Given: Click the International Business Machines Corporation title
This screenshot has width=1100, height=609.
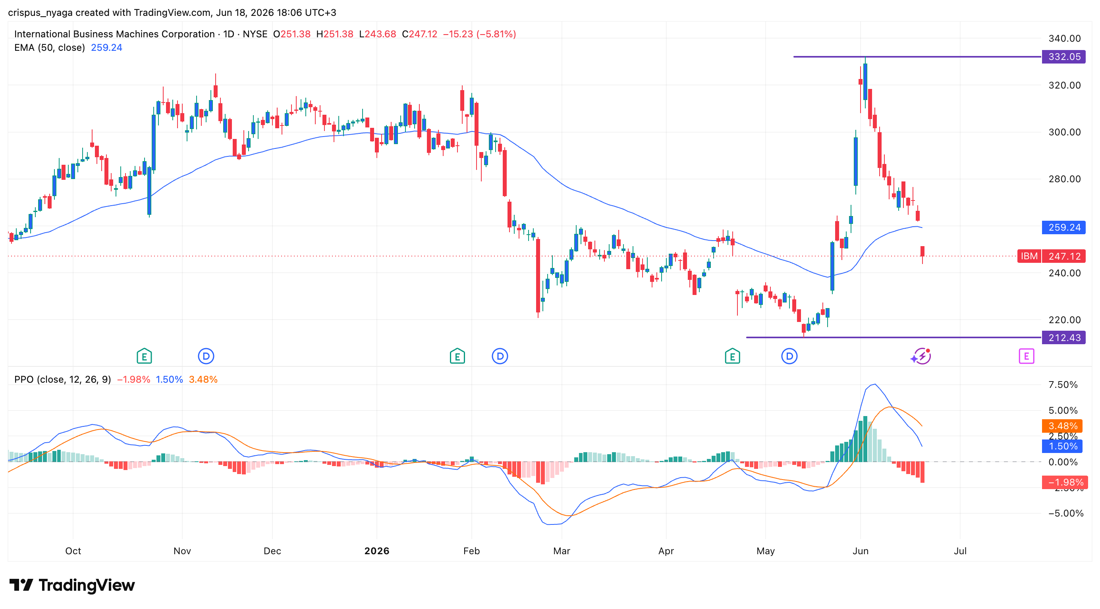Looking at the screenshot, I should click(x=114, y=34).
